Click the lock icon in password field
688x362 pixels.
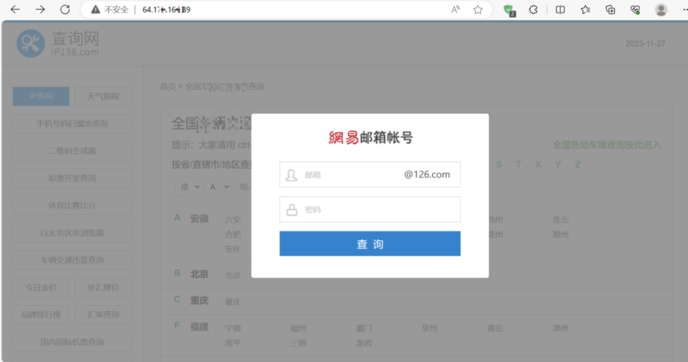292,209
